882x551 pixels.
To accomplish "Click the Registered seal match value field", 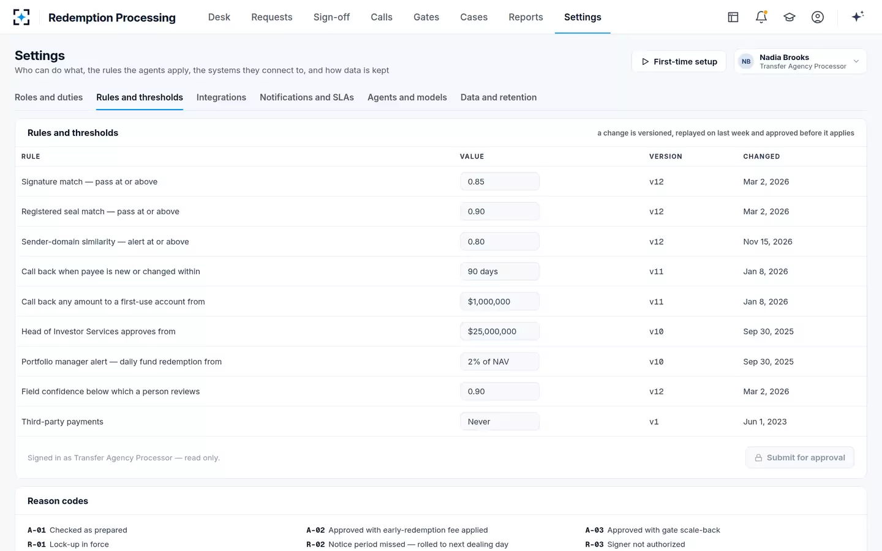I will [500, 211].
